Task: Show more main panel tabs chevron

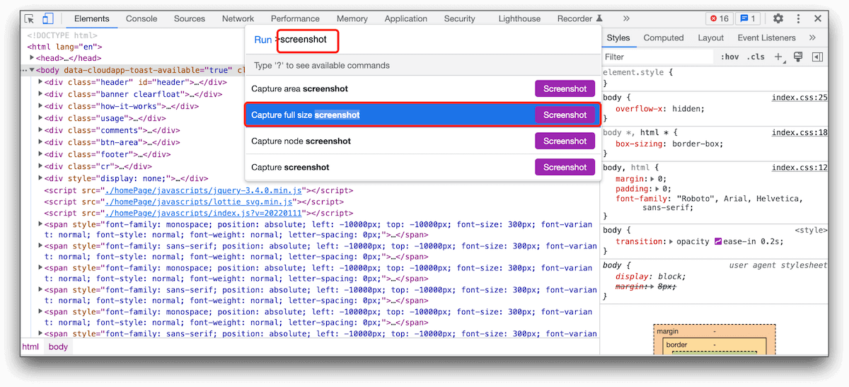Action: point(626,19)
